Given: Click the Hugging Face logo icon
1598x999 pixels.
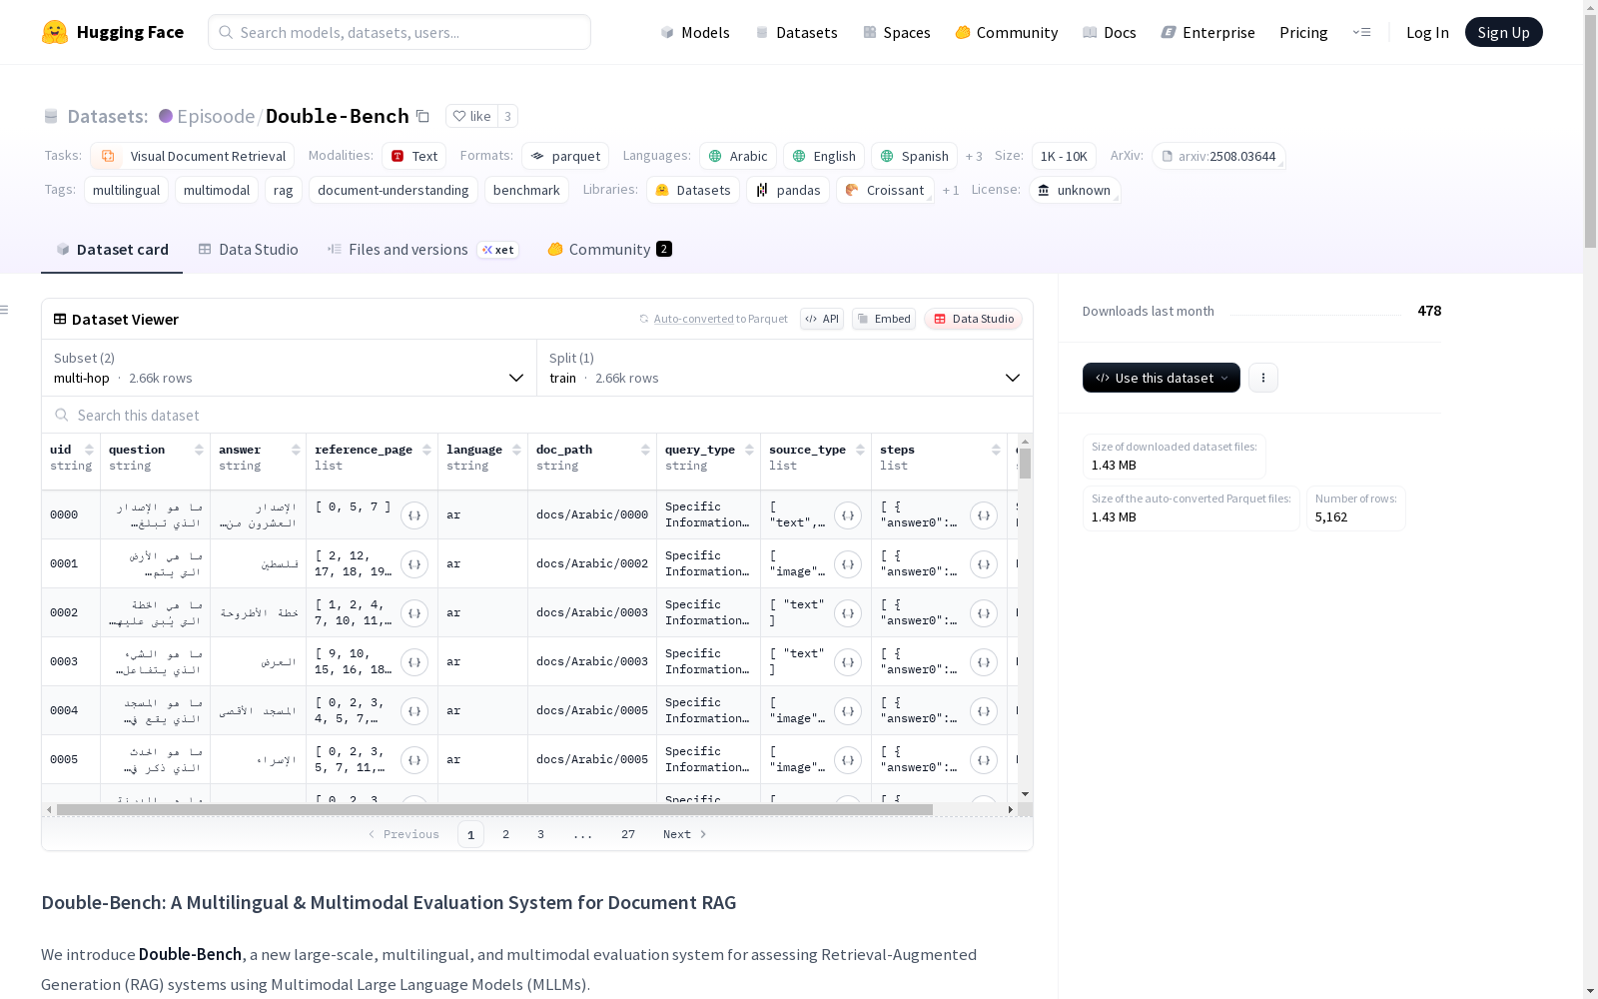Looking at the screenshot, I should click(55, 32).
